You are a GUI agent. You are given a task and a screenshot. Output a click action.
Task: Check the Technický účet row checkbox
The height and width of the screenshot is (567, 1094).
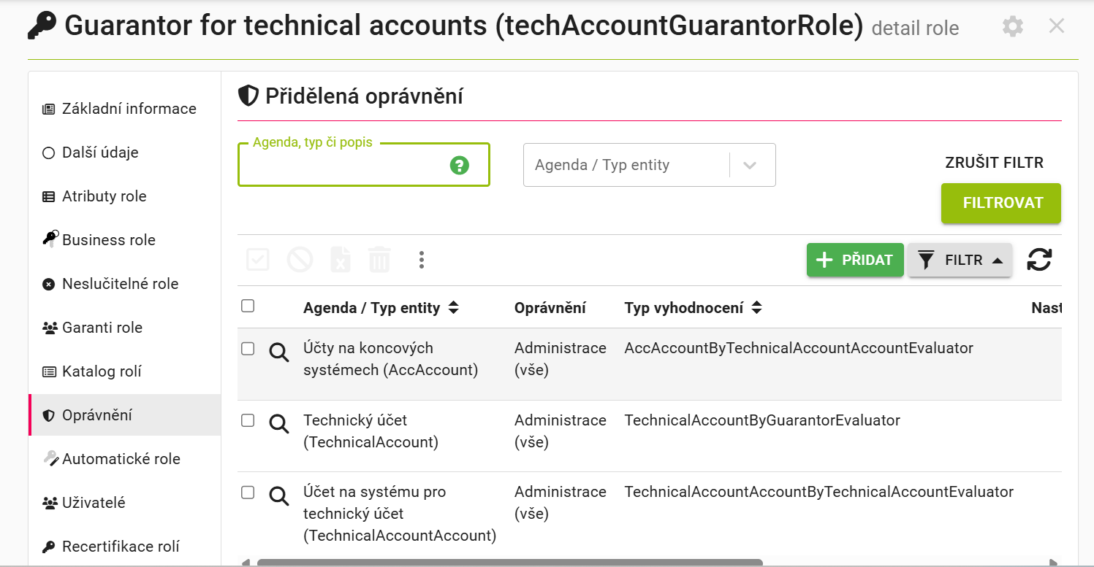tap(248, 420)
